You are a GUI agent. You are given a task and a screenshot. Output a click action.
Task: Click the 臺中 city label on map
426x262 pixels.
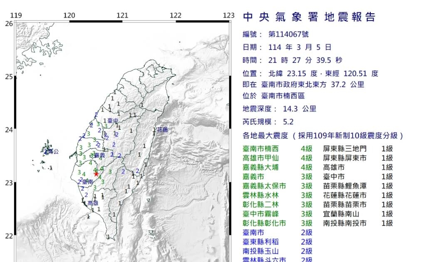113,121
